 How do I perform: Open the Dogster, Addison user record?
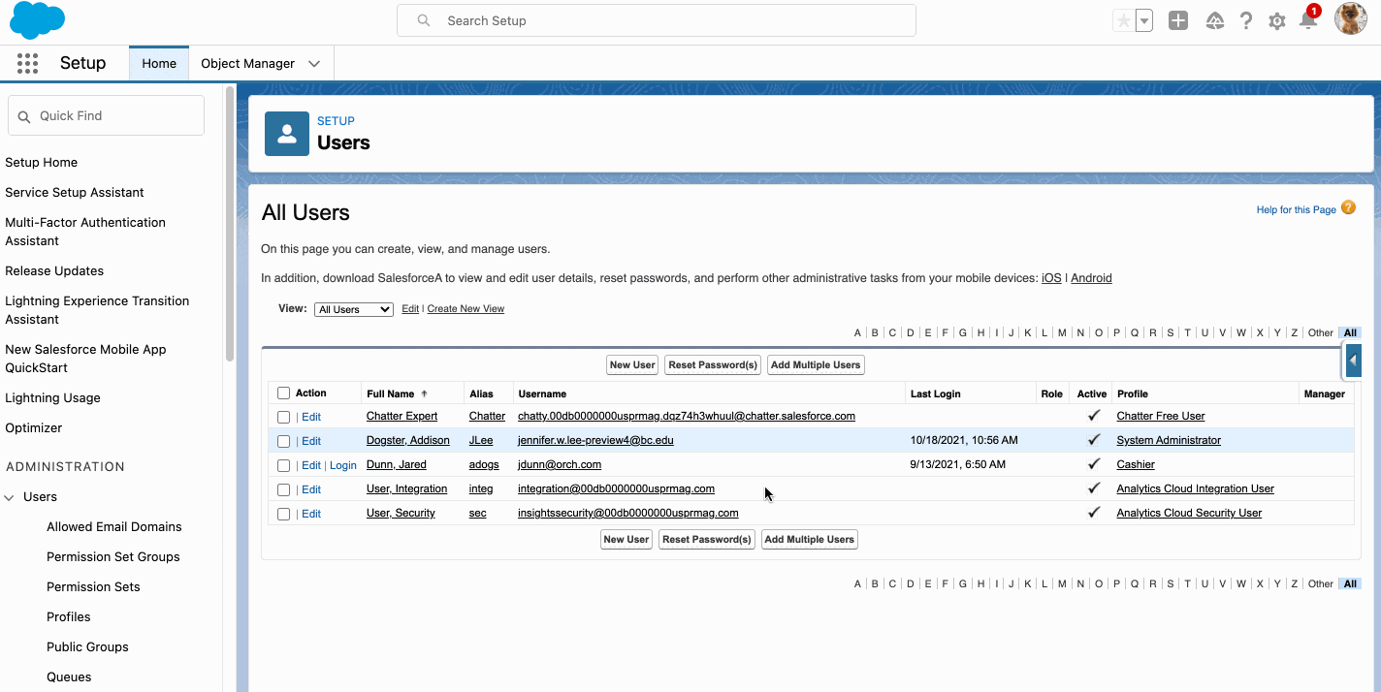pyautogui.click(x=408, y=440)
